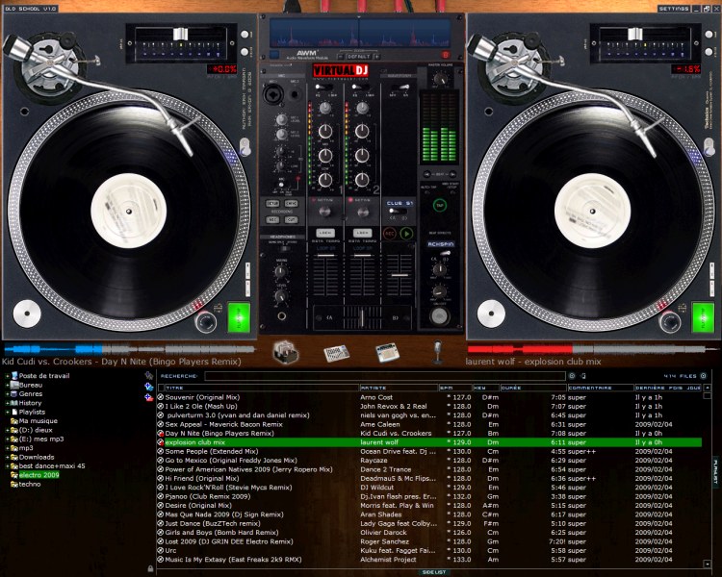Viewport: 722px width, 577px height.
Task: Expand the Genres tree node
Action: pyautogui.click(x=8, y=394)
